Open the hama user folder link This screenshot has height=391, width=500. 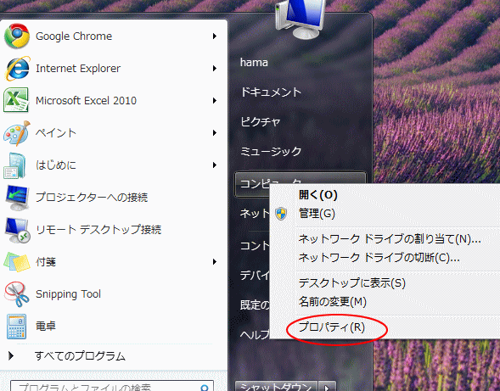(254, 63)
